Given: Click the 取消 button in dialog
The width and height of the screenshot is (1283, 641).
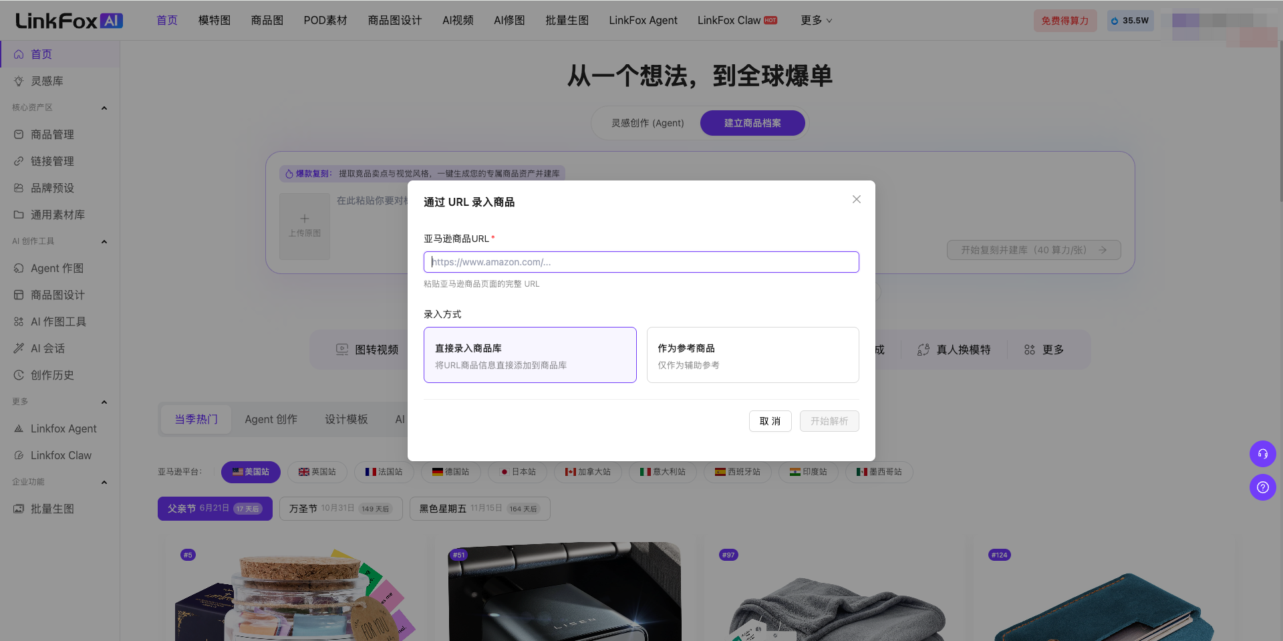Looking at the screenshot, I should (x=770, y=421).
